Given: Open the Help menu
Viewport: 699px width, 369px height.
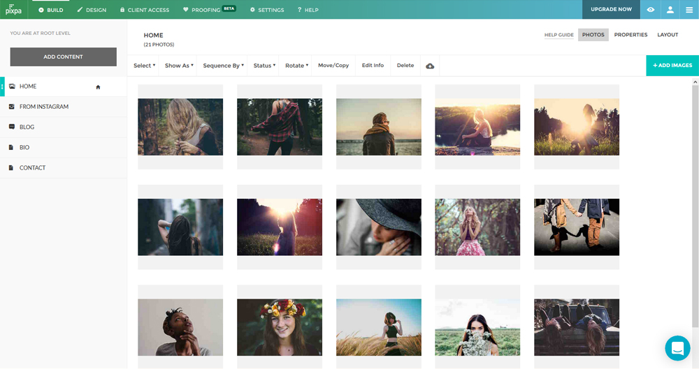Looking at the screenshot, I should 308,10.
